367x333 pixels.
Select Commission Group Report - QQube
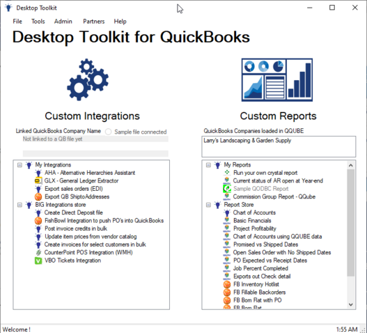(x=274, y=196)
